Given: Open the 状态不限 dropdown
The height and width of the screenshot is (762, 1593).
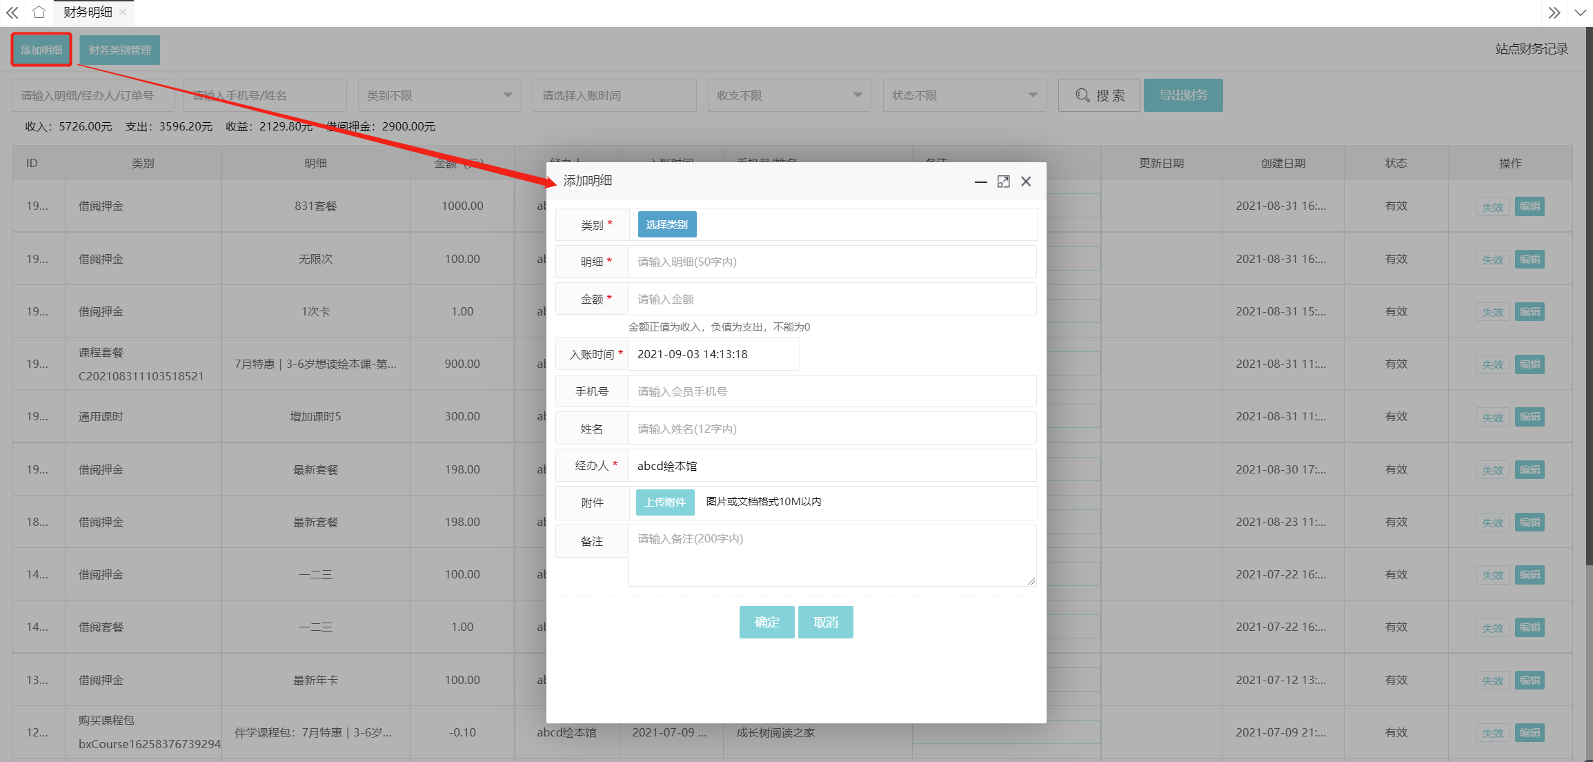Looking at the screenshot, I should pos(964,95).
